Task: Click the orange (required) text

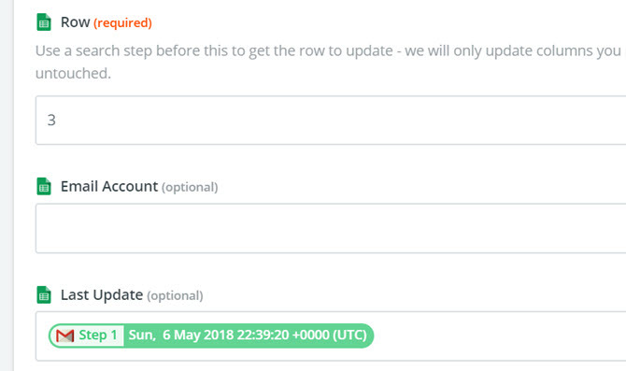Action: point(122,23)
